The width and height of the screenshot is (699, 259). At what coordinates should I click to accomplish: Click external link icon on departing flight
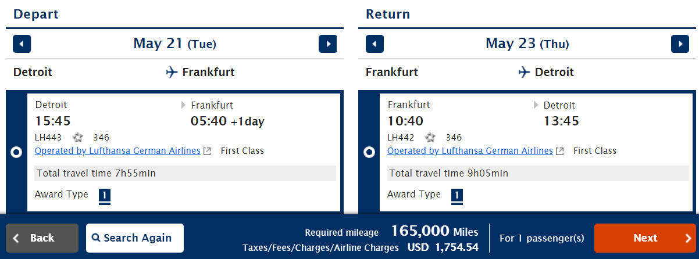coord(207,151)
